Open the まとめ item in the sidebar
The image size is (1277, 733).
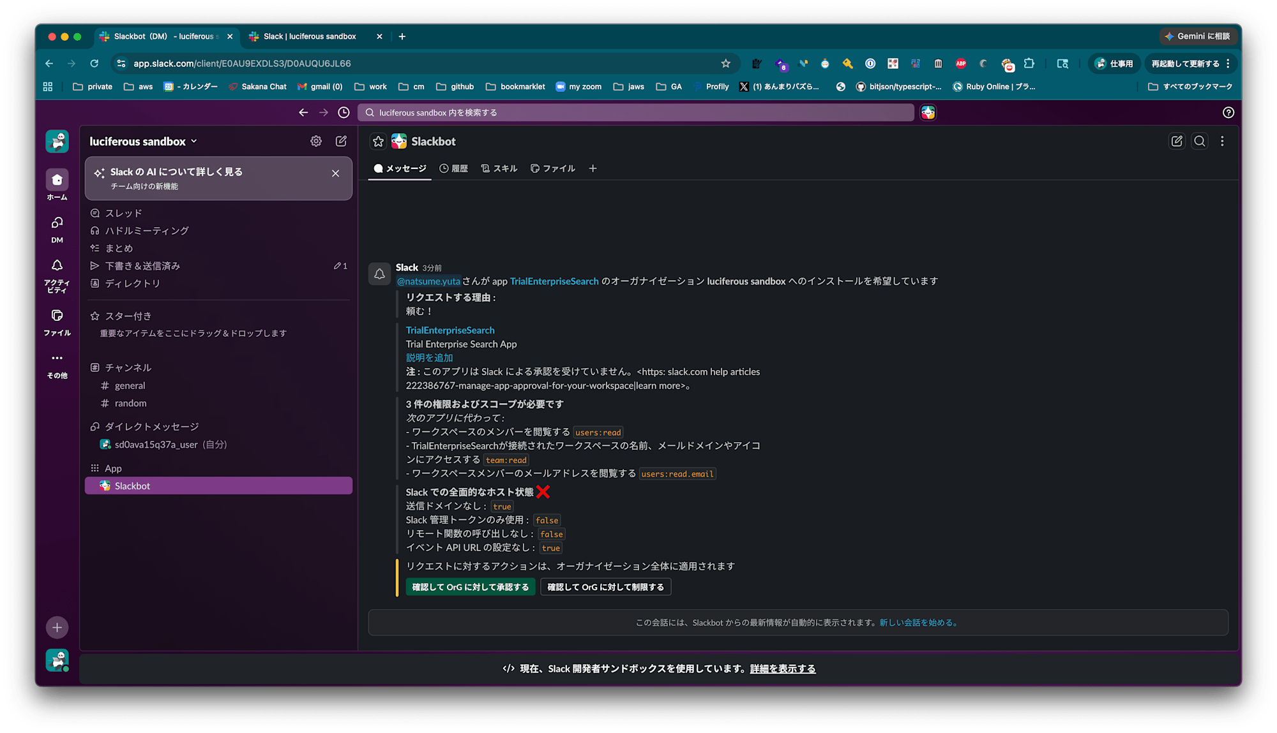point(218,248)
